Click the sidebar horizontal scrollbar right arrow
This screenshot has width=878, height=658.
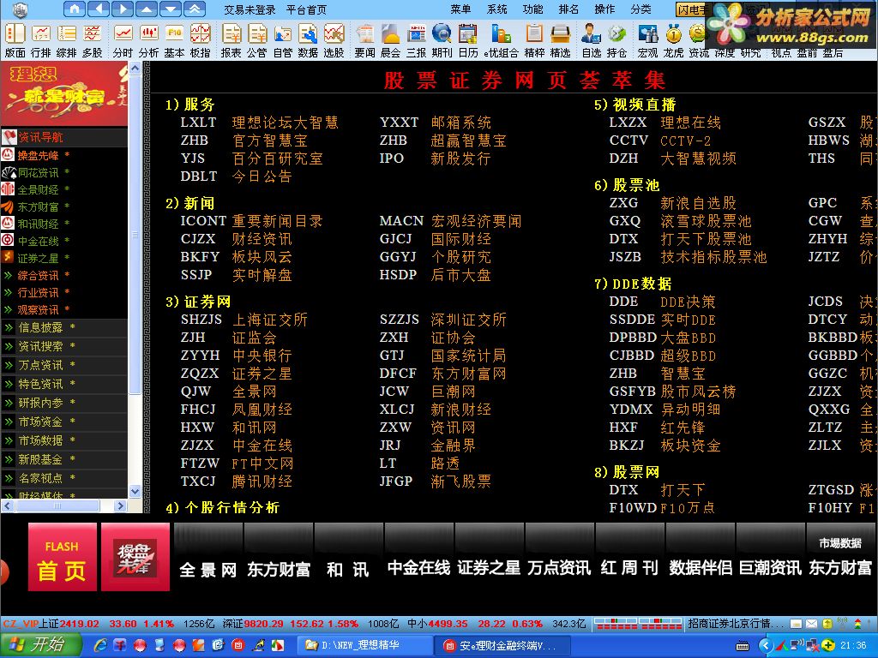coord(120,505)
